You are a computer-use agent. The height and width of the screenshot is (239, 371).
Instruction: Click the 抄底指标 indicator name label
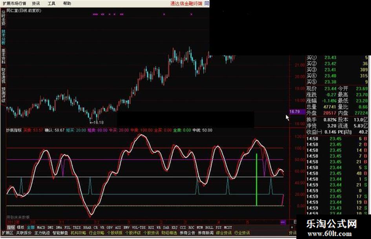click(14, 130)
